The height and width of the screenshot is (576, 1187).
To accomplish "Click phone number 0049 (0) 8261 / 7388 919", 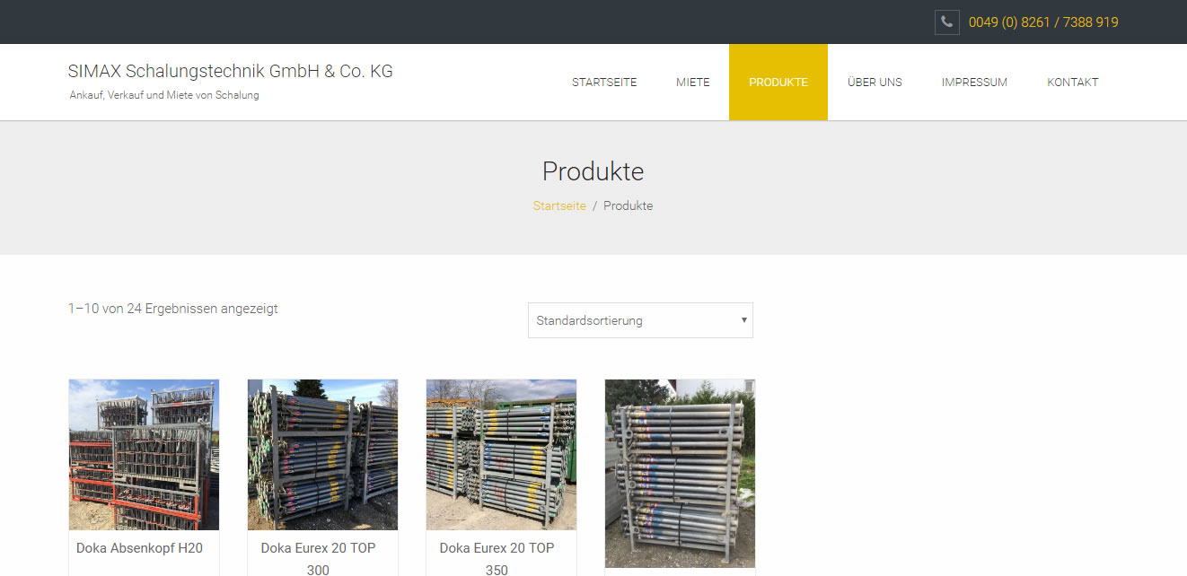I will [x=1043, y=22].
